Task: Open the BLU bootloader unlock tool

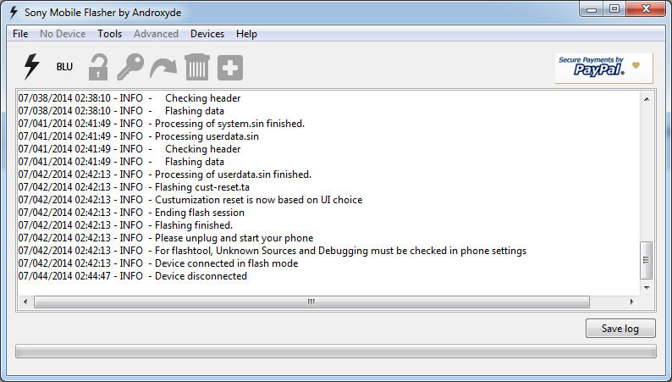Action: click(x=64, y=67)
